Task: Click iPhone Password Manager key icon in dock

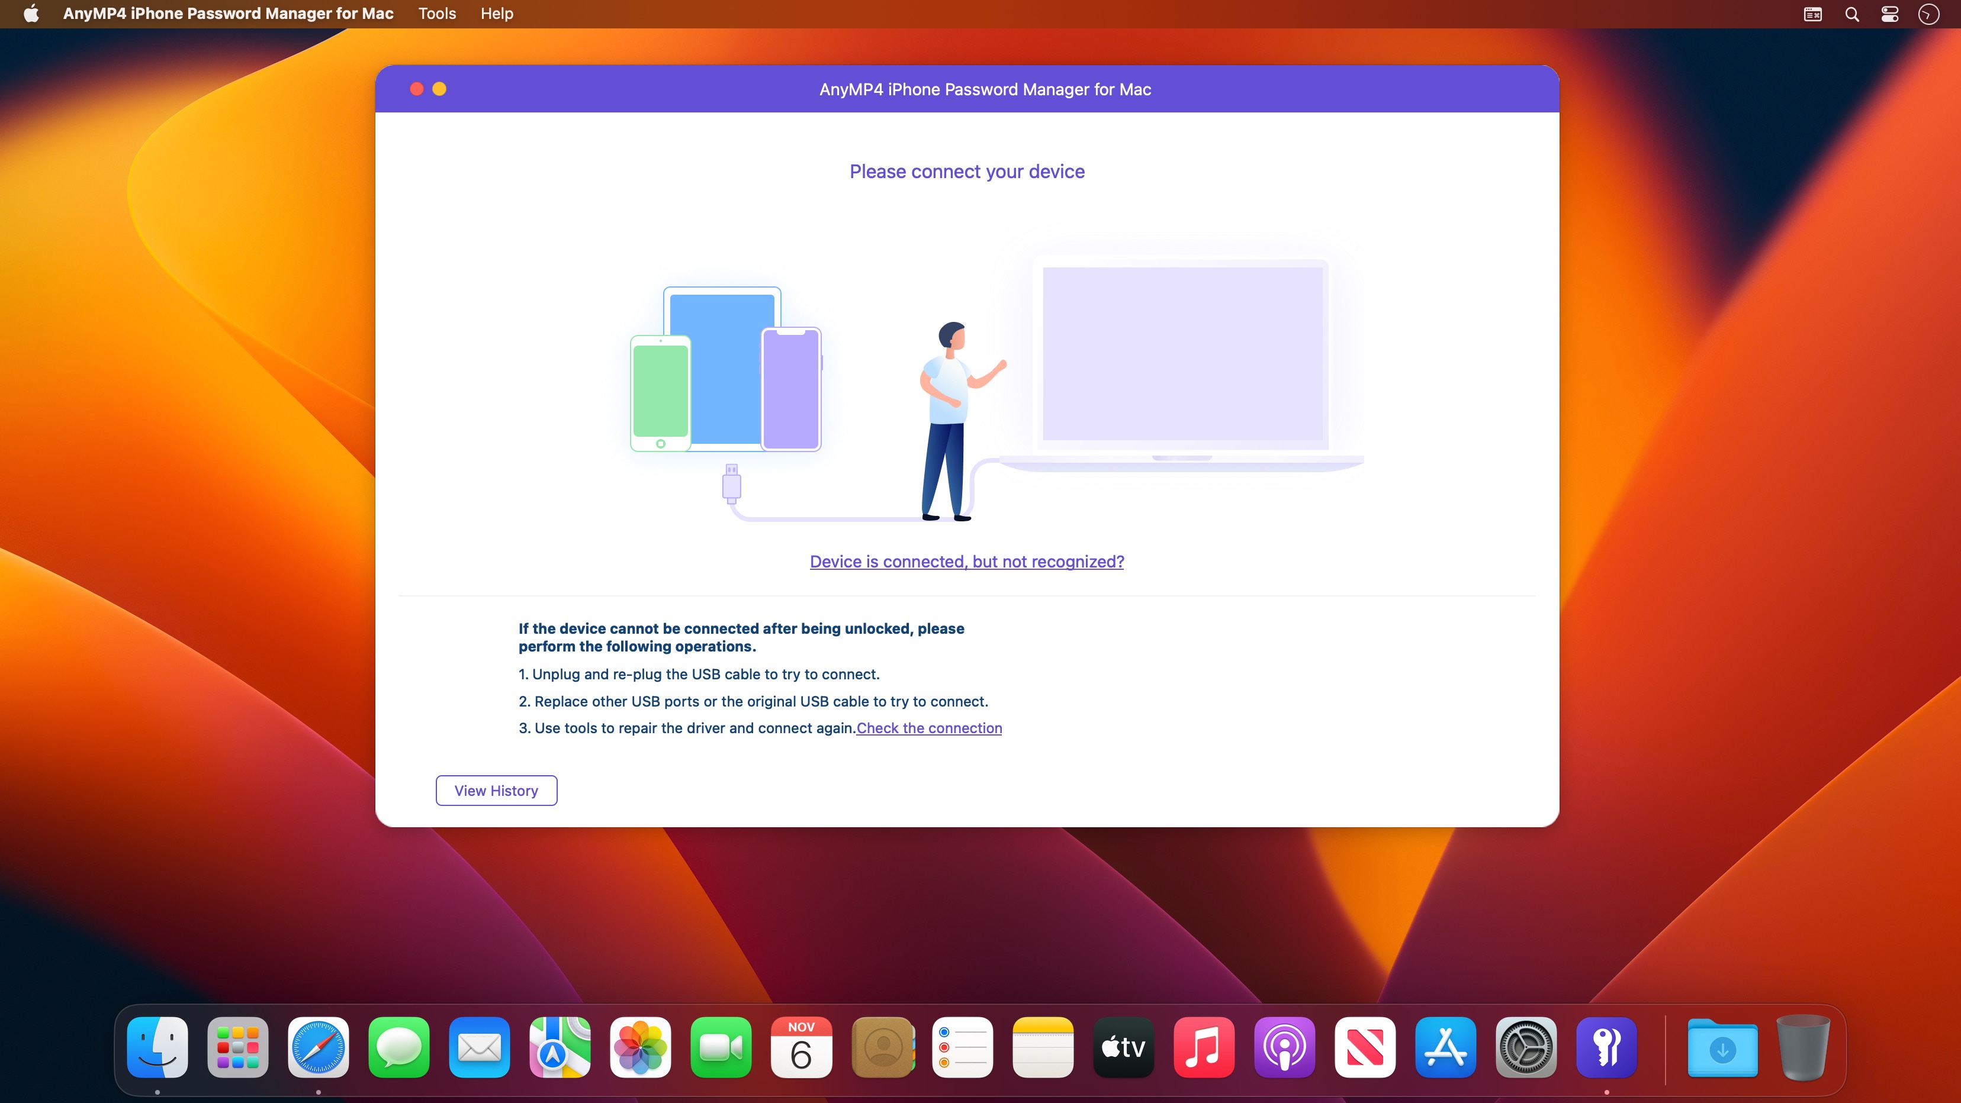Action: click(x=1606, y=1047)
